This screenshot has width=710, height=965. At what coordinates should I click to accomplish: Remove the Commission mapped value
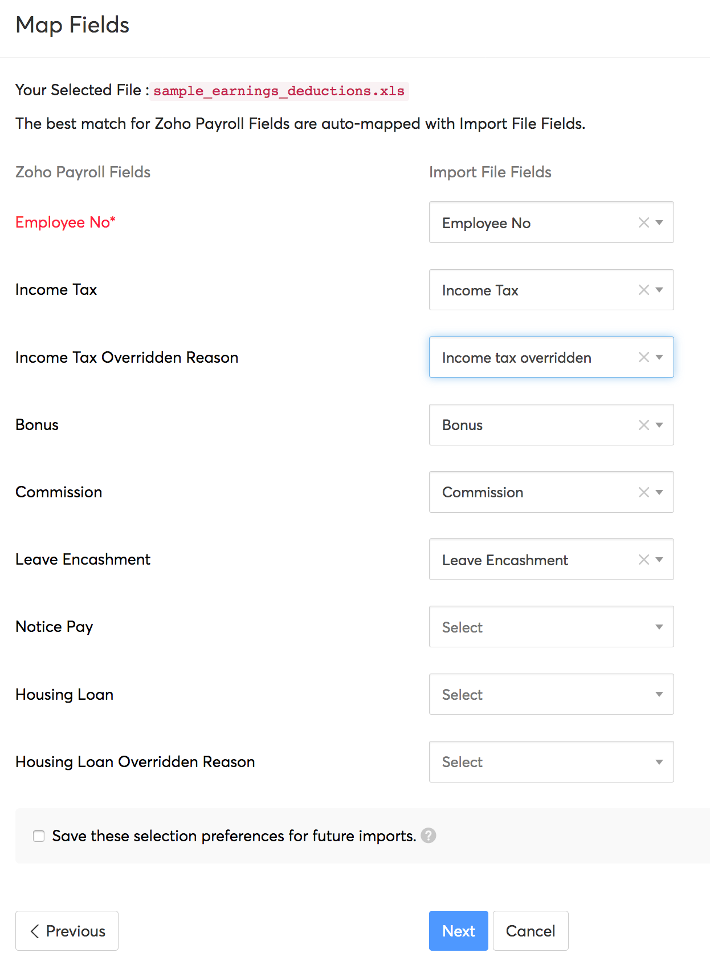click(643, 492)
